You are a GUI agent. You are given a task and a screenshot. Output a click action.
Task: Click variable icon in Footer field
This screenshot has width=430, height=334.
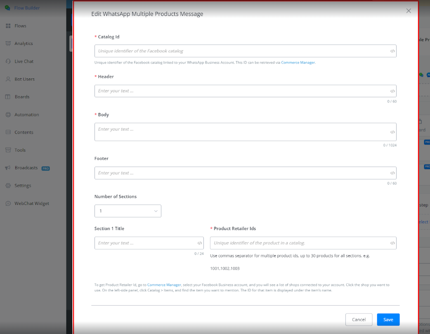(392, 173)
